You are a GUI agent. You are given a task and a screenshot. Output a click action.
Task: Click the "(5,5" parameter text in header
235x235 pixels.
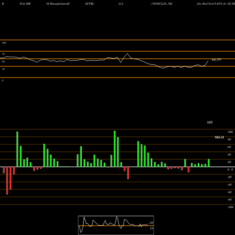(121, 4)
